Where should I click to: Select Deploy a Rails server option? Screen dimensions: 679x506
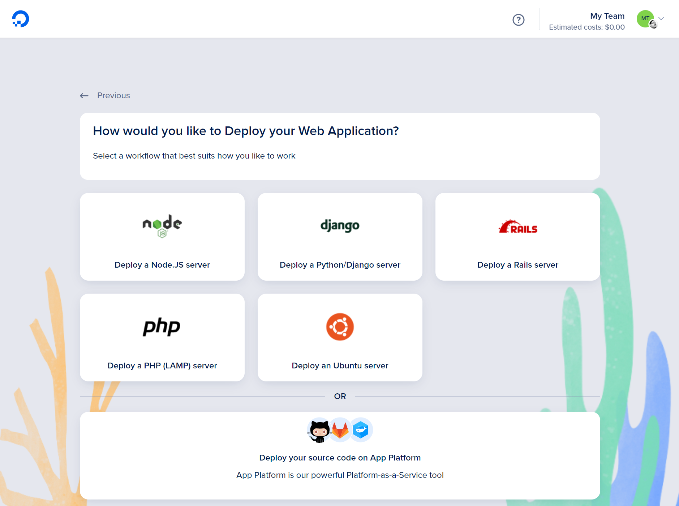click(x=517, y=265)
